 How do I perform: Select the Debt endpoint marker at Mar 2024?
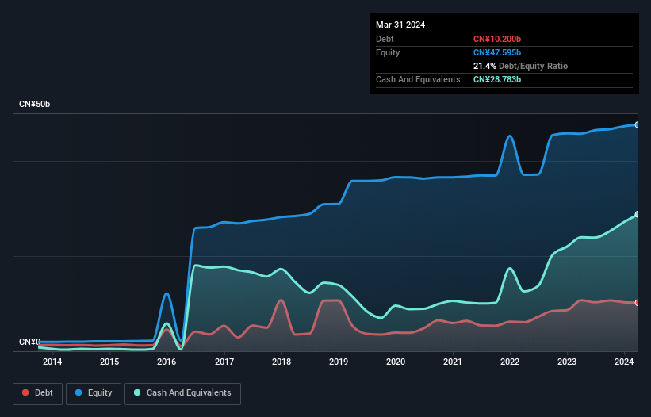pos(638,303)
